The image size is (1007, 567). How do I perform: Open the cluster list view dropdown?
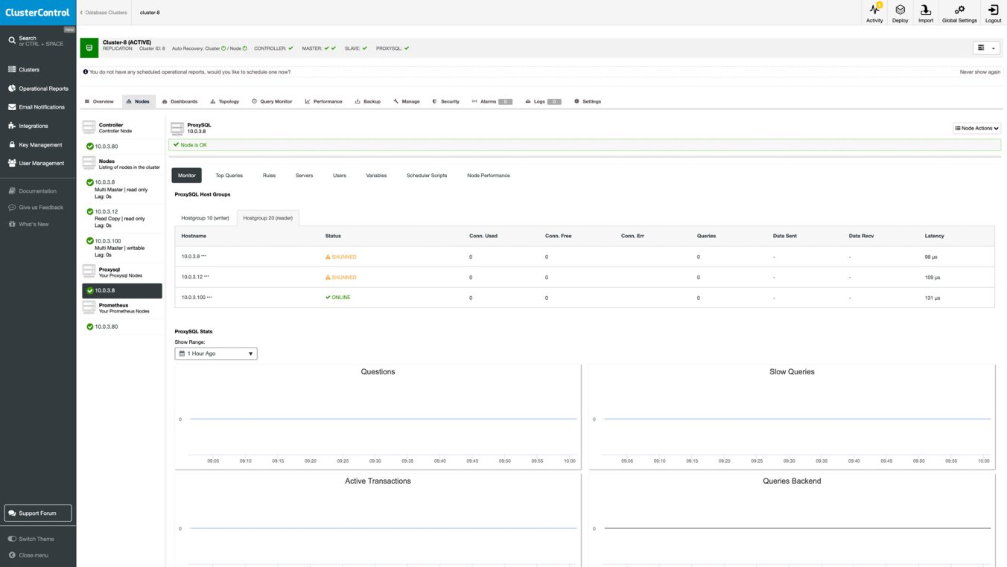pos(985,48)
